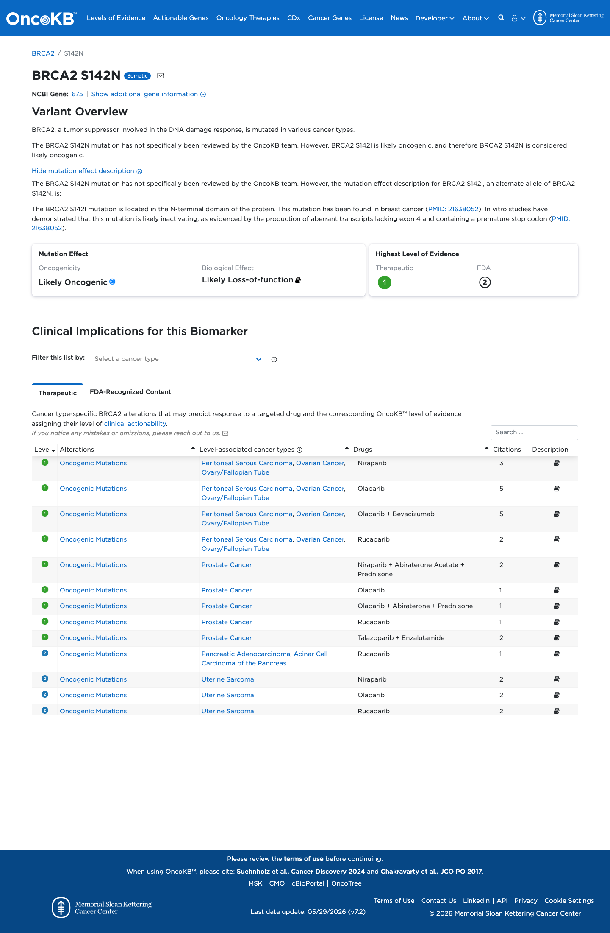Click the FDA level 2 circle badge
This screenshot has width=610, height=933.
click(485, 282)
